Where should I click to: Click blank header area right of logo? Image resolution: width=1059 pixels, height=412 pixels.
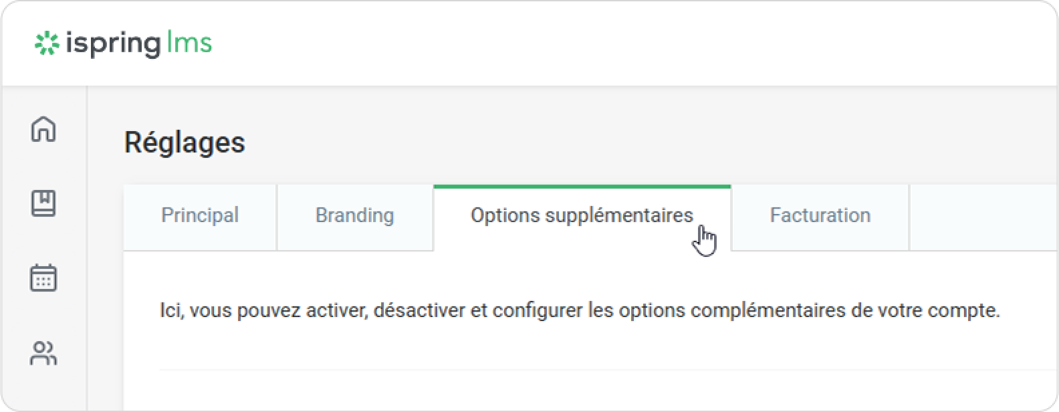coord(602,43)
